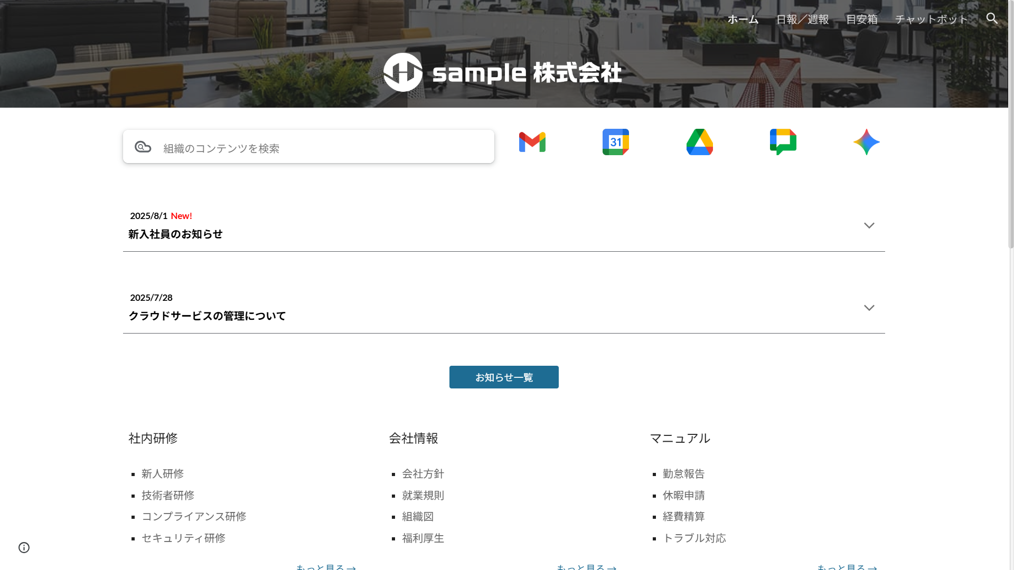Expand the 新入社員のお知らせ announcement

869,225
